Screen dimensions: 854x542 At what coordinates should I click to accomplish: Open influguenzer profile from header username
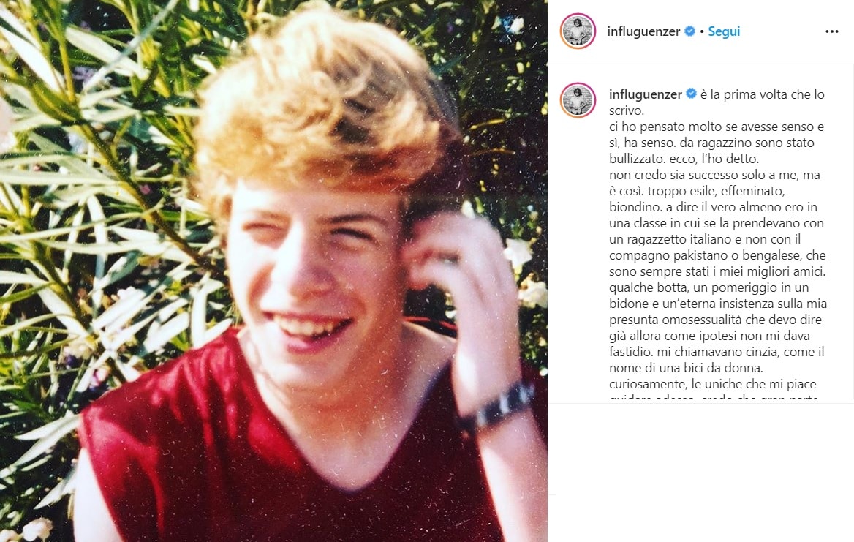[x=643, y=31]
